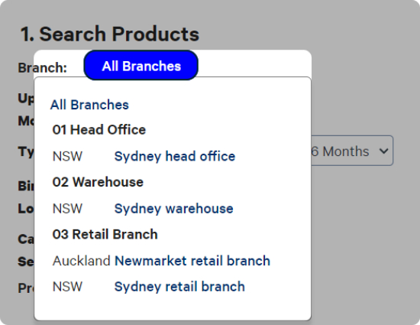
Task: Choose Sydney retail branch
Action: pyautogui.click(x=179, y=287)
